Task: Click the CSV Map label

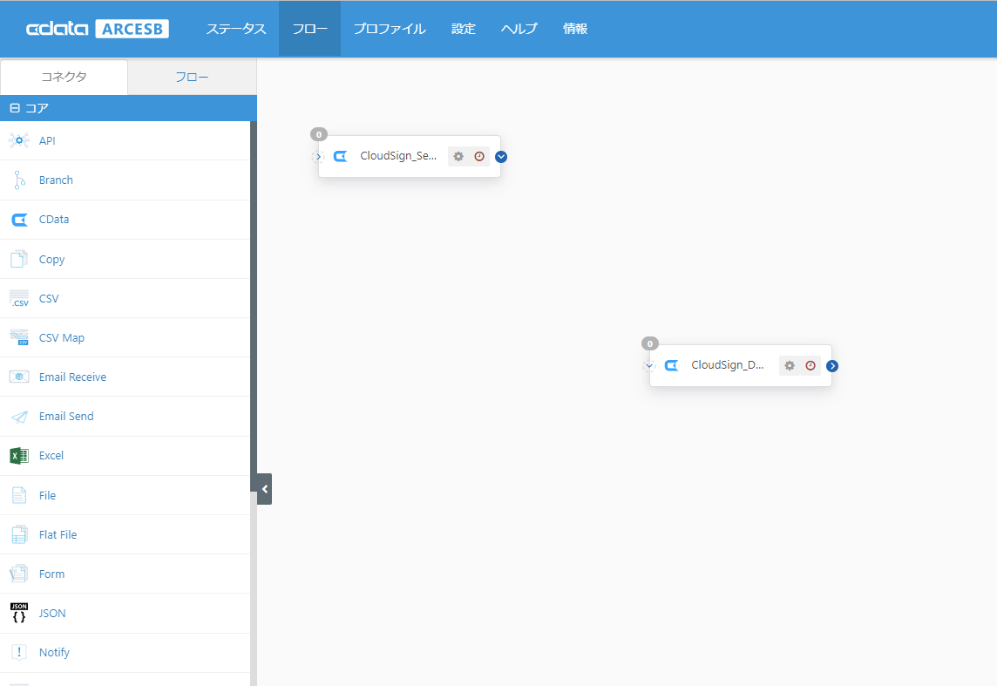Action: 62,337
